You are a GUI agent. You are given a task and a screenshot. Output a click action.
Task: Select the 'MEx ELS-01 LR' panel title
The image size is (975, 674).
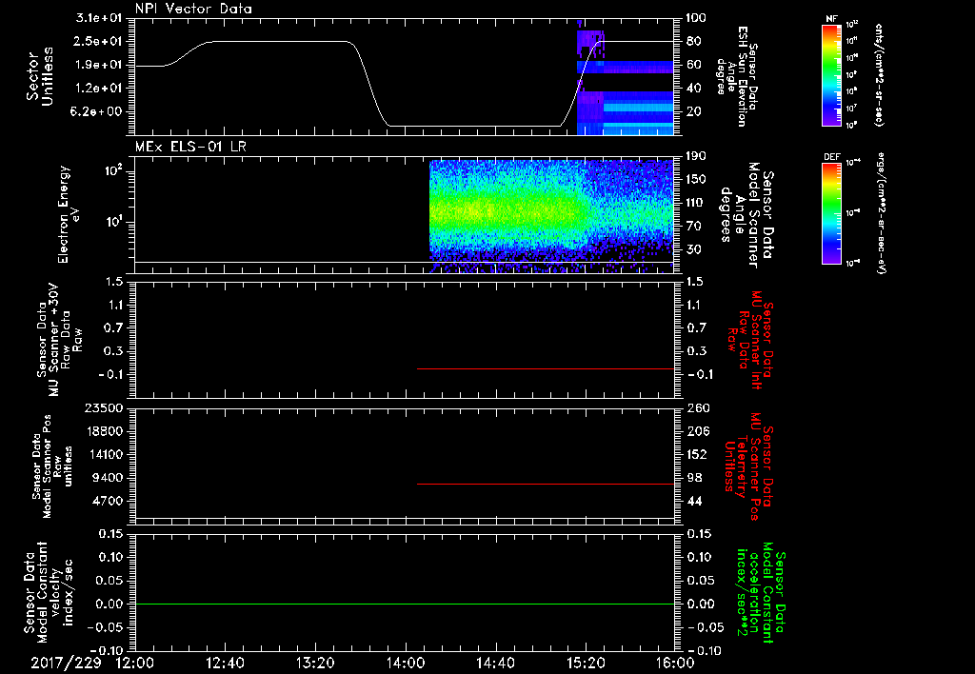pyautogui.click(x=190, y=147)
